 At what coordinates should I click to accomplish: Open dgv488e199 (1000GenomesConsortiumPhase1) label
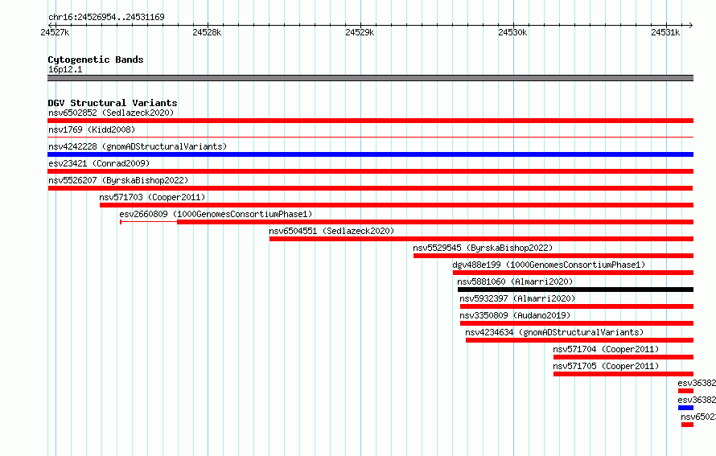[549, 265]
